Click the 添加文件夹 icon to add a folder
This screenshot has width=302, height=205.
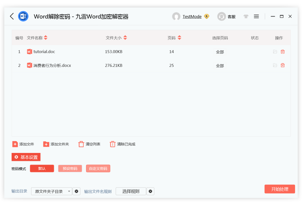pos(46,144)
